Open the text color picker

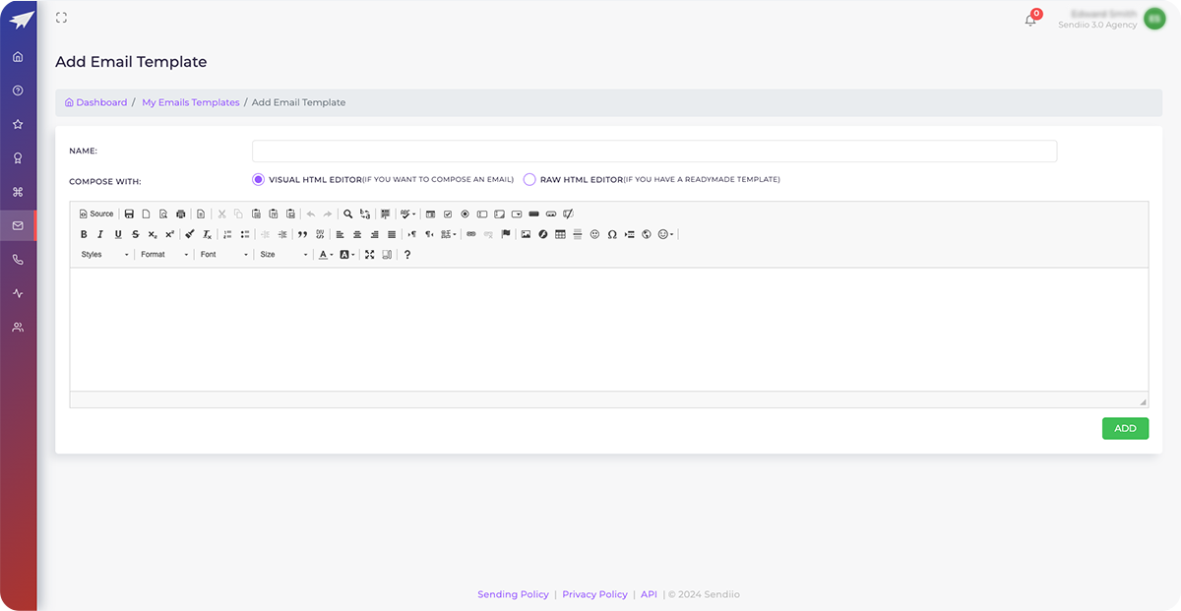pos(323,254)
